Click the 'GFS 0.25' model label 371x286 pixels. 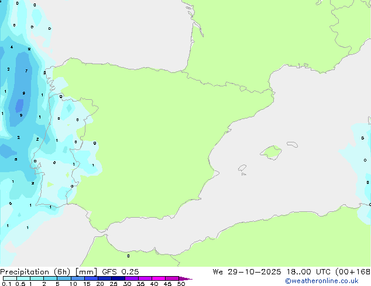(x=121, y=272)
